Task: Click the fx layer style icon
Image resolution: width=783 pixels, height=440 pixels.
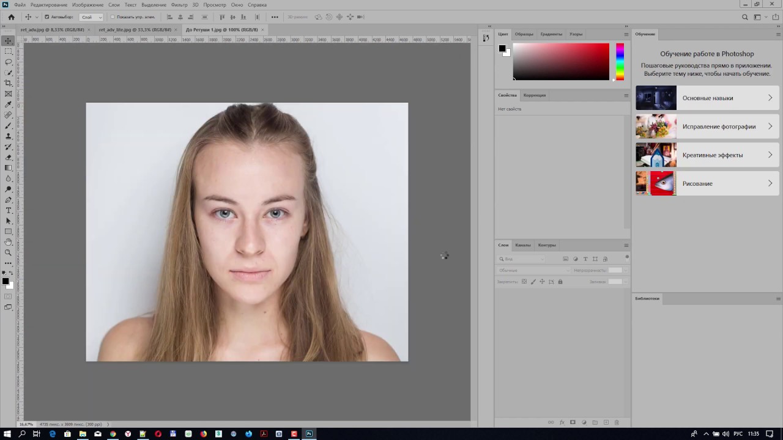Action: pyautogui.click(x=562, y=422)
